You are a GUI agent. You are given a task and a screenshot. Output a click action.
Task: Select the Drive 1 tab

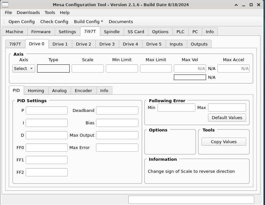click(60, 44)
